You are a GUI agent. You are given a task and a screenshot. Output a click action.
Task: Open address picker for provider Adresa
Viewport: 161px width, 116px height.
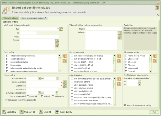57,41
